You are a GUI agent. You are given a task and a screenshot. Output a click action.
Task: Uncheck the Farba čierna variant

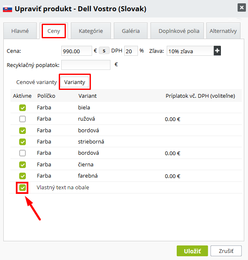23,165
